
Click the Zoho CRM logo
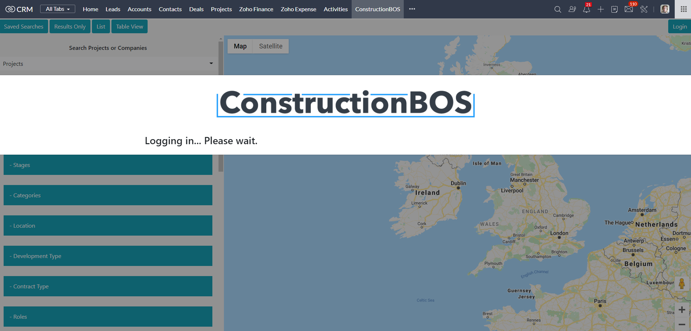click(x=19, y=9)
